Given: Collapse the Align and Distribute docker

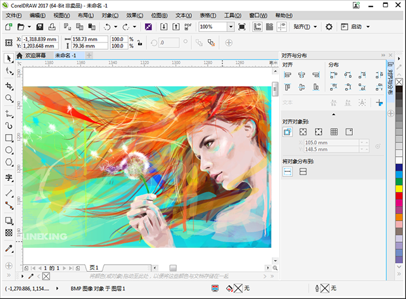Looking at the screenshot, I should click(x=383, y=55).
